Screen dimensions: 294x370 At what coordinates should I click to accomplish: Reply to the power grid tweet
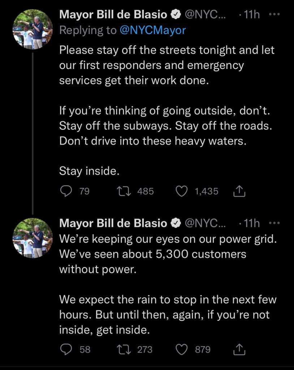(66, 349)
